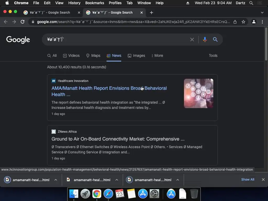Viewport: 268px width, 201px height.
Task: Open Safari from the Dock
Action: (x=108, y=194)
